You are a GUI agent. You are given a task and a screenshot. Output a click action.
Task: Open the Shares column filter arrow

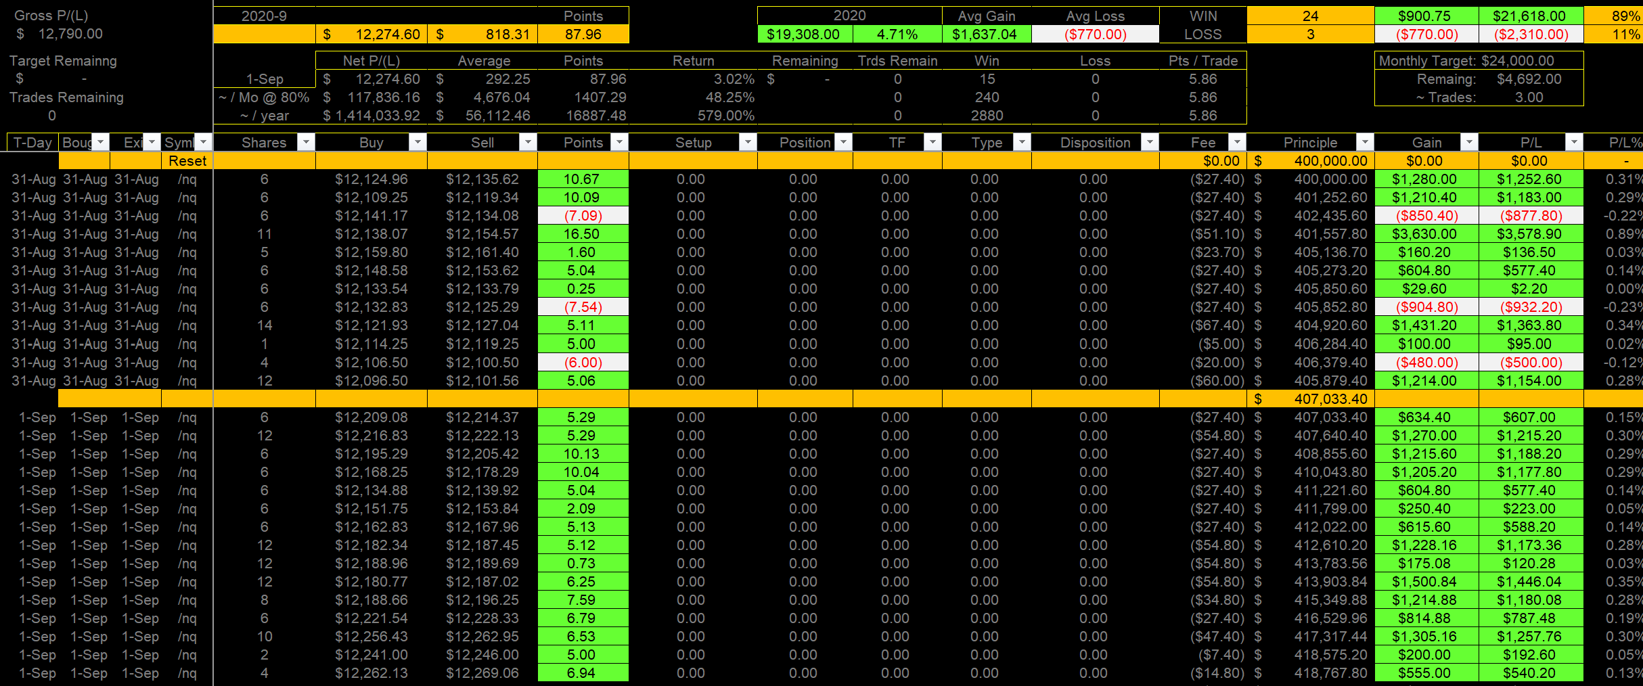307,142
